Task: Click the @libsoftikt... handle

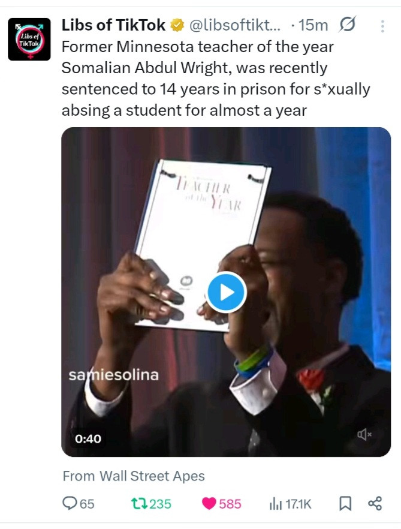Action: pos(235,25)
